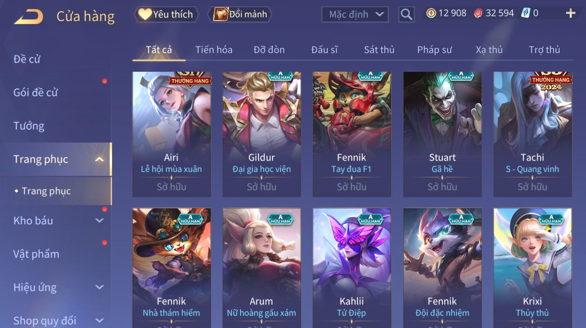Image resolution: width=586 pixels, height=328 pixels.
Task: Collapse the Trang phục sidebar section
Action: coord(100,159)
